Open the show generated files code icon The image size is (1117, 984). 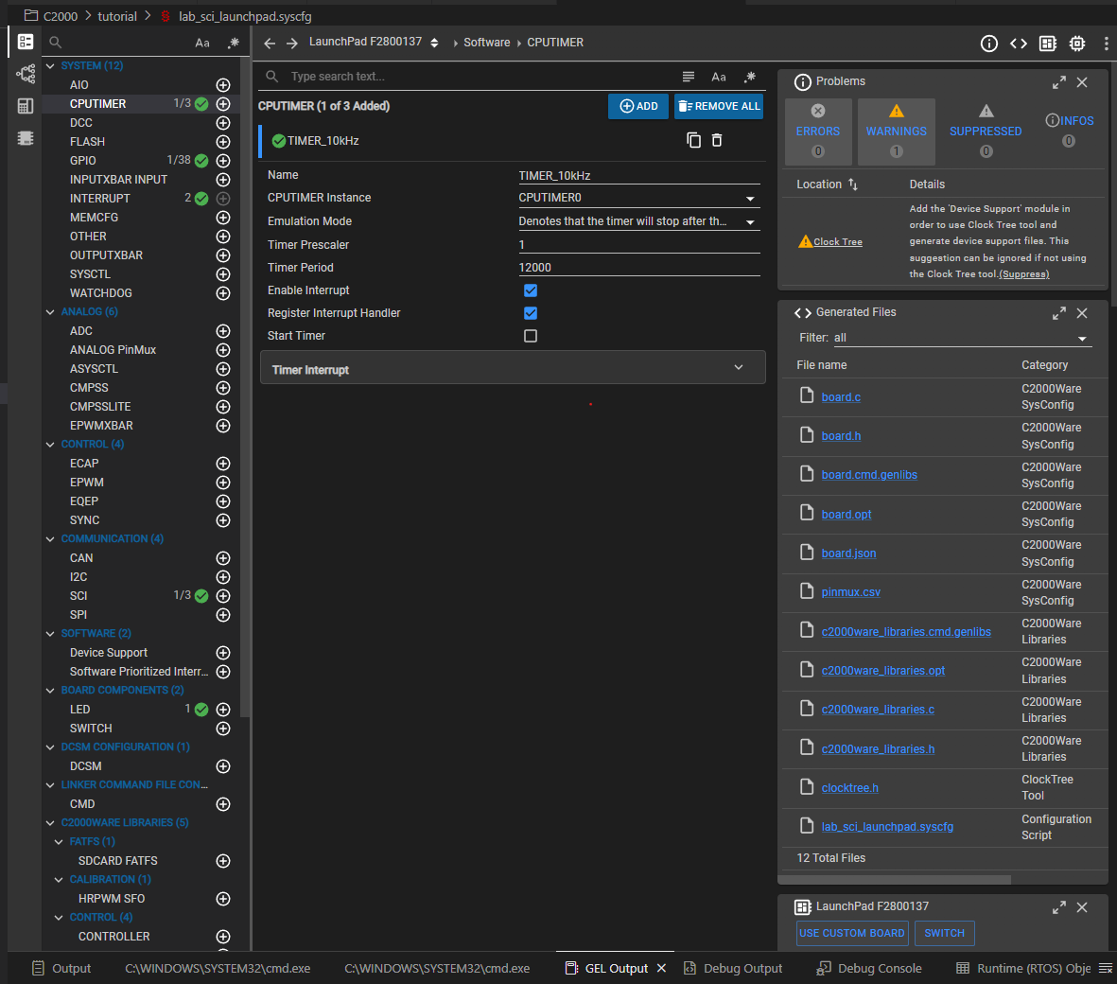pos(1019,44)
